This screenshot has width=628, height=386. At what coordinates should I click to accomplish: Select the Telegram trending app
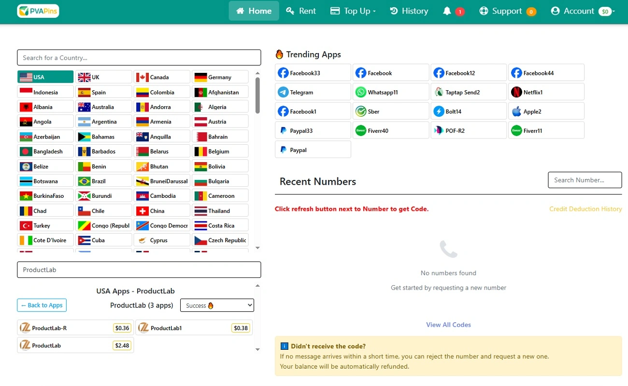tap(313, 92)
